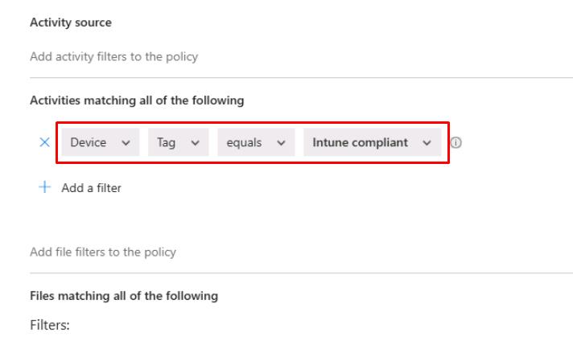The height and width of the screenshot is (340, 573).
Task: Open the Device filter type dropdown
Action: click(x=100, y=142)
